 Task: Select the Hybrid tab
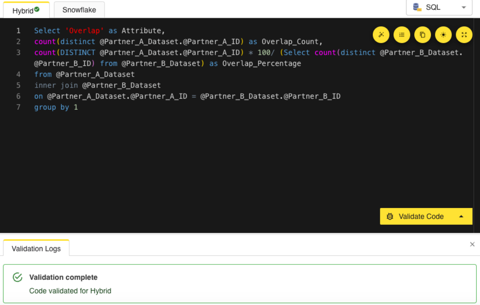pos(26,10)
